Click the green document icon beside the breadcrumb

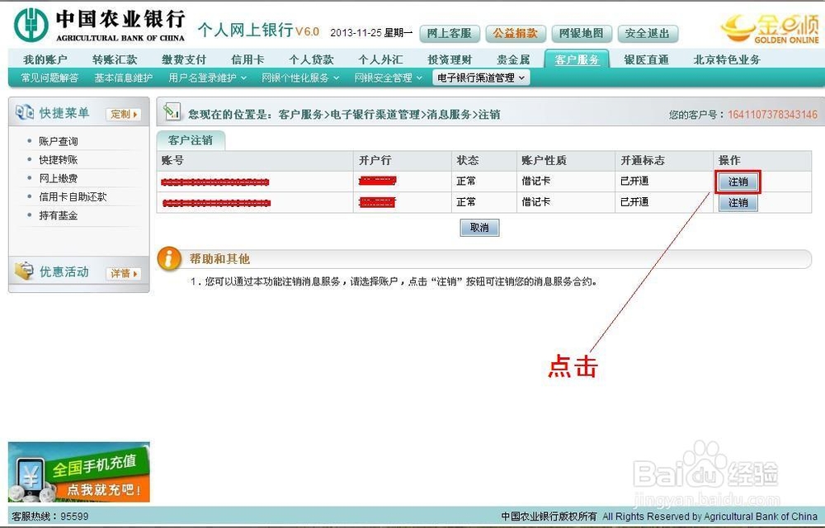(x=172, y=110)
